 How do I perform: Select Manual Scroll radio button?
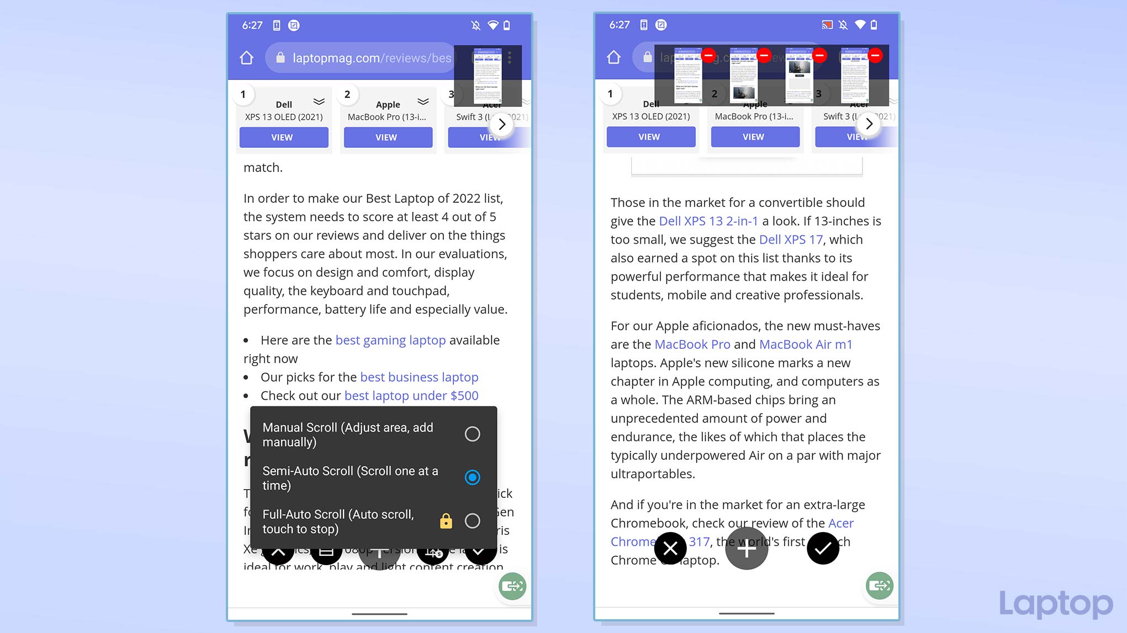[x=472, y=433]
